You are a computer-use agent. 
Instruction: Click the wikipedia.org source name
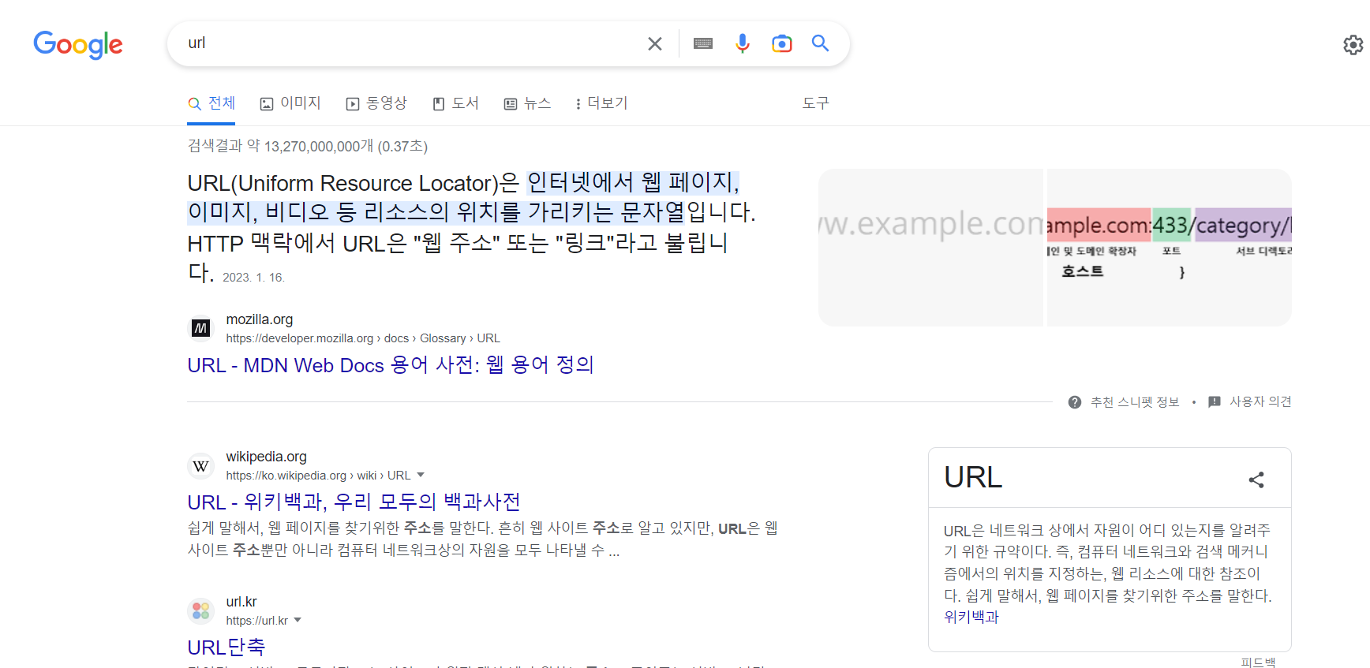(x=266, y=457)
